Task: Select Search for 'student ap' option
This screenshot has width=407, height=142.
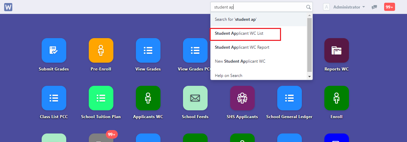Action: tap(259, 19)
